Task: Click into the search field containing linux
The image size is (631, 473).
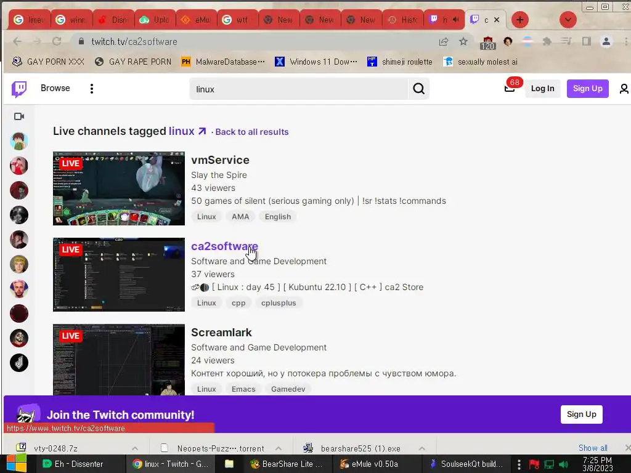Action: tap(299, 89)
